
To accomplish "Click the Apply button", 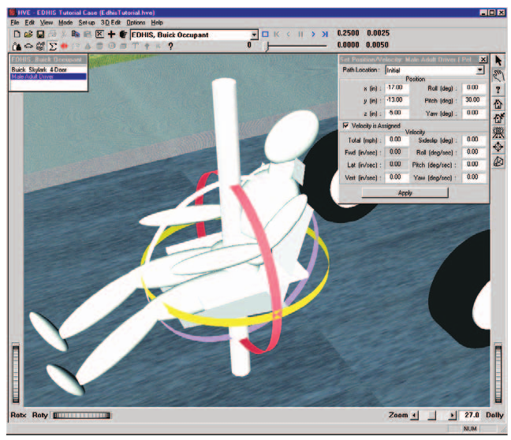I will coord(405,192).
